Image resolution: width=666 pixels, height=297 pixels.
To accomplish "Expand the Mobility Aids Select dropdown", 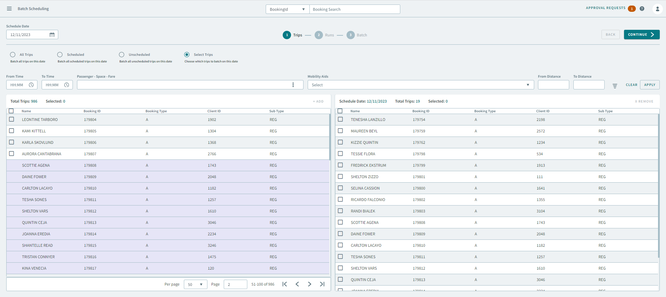I will click(x=420, y=85).
